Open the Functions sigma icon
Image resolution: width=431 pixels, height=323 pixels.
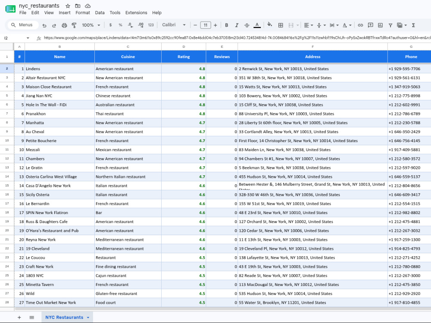pos(413,25)
